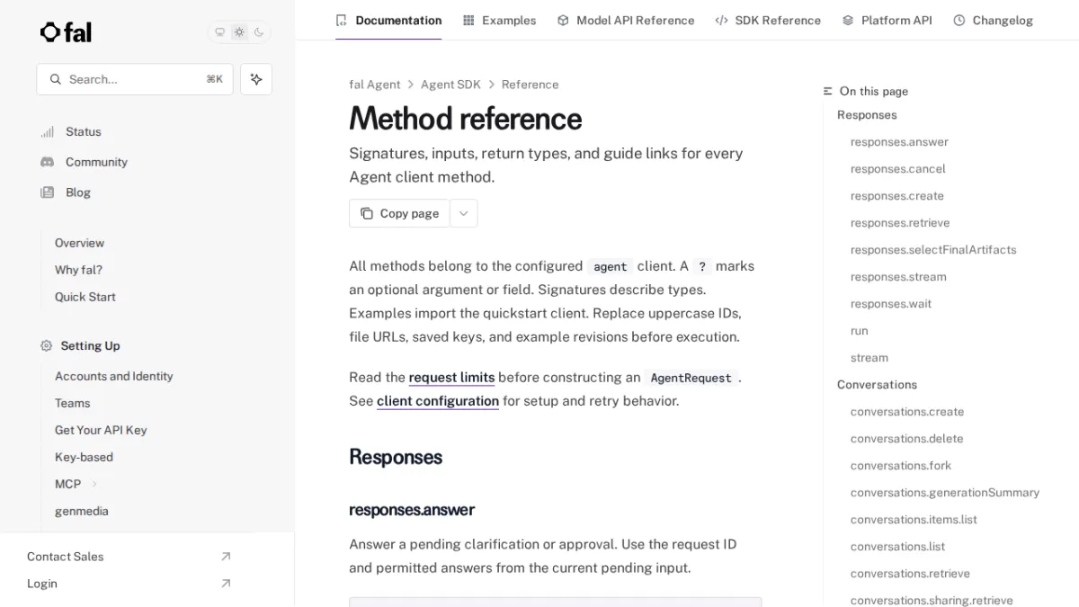Go to Agent SDK breadcrumb
Screen dimensions: 1079x607
[450, 85]
